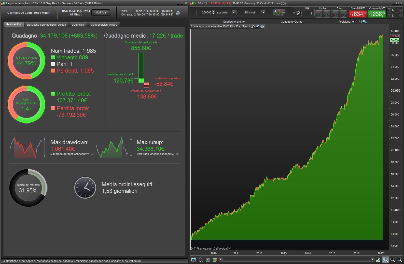Expand the trading panel arrow
Image resolution: width=404 pixels, height=264 pixels.
point(294,12)
